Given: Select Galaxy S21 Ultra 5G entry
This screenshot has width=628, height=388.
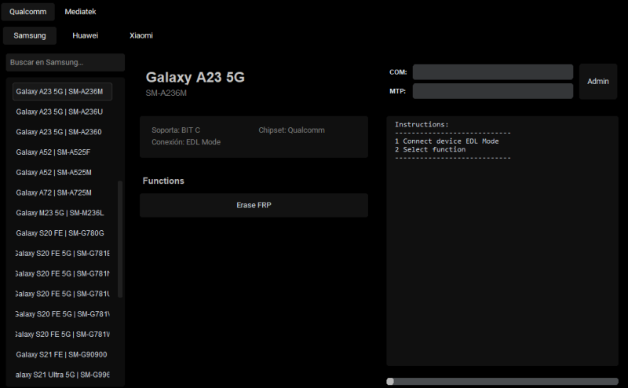Looking at the screenshot, I should point(62,375).
